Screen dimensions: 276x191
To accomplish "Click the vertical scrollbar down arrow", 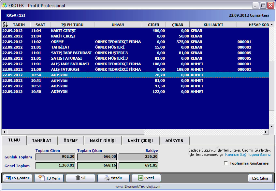I will pos(271,126).
